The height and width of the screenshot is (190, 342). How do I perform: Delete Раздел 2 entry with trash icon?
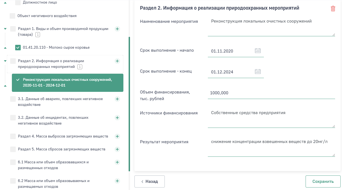click(333, 9)
